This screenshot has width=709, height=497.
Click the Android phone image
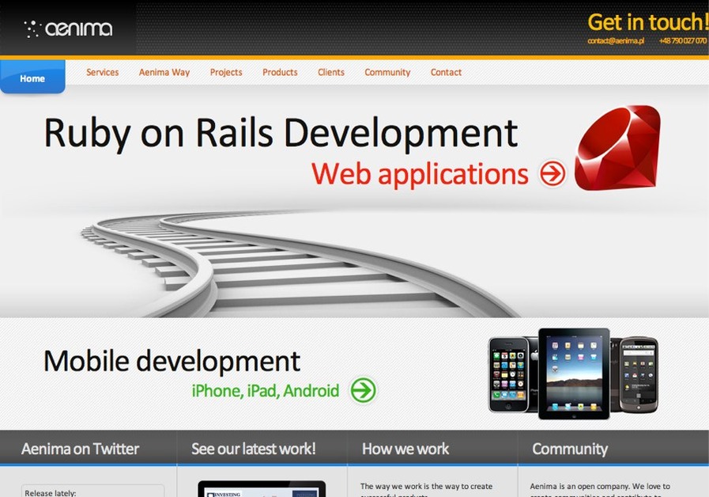(639, 375)
